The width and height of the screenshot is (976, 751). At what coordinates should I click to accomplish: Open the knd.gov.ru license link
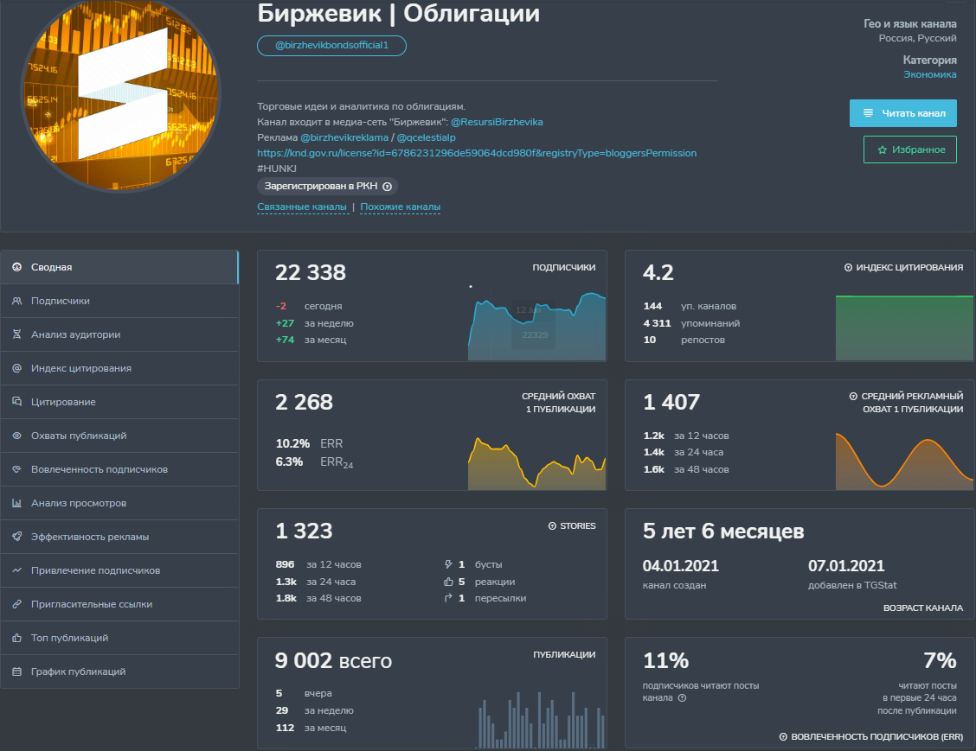click(x=477, y=153)
